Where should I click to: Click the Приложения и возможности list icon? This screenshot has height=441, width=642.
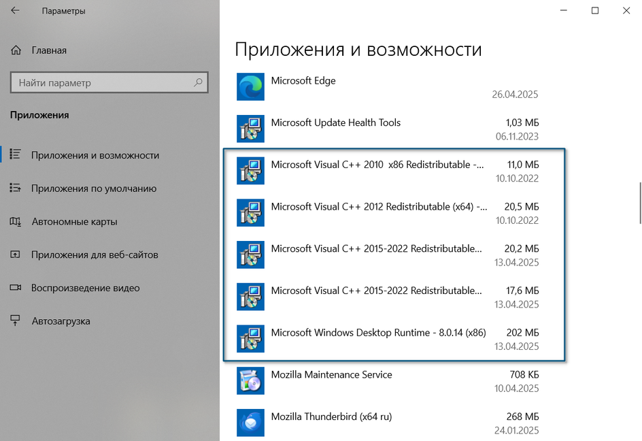point(15,154)
